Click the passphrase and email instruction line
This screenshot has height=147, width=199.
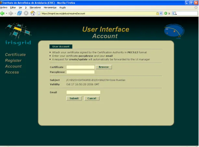pyautogui.click(x=82, y=56)
